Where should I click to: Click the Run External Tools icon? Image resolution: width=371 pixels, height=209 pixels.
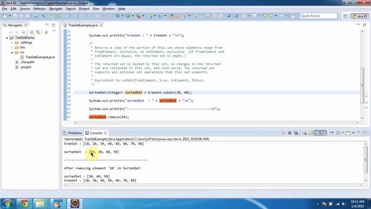click(138, 16)
